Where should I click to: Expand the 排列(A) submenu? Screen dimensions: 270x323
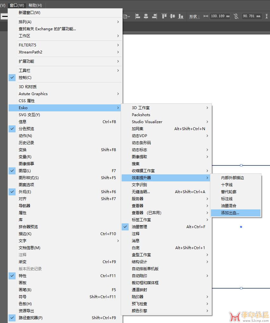coord(65,22)
